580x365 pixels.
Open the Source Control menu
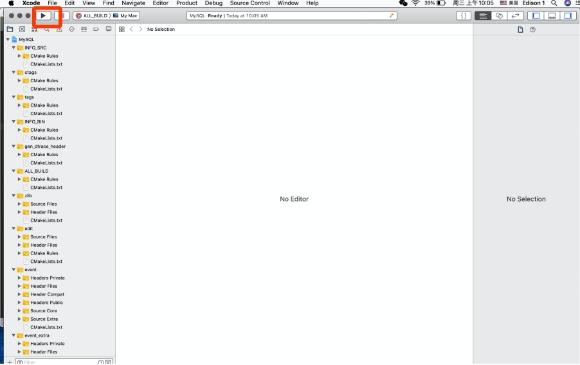pos(250,3)
